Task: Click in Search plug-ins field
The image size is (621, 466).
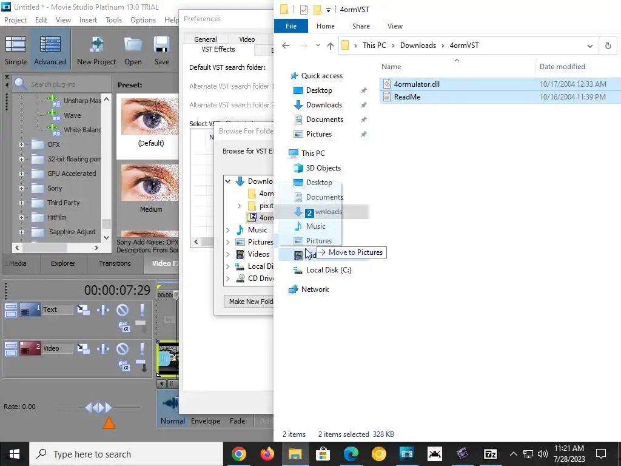Action: 67,84
